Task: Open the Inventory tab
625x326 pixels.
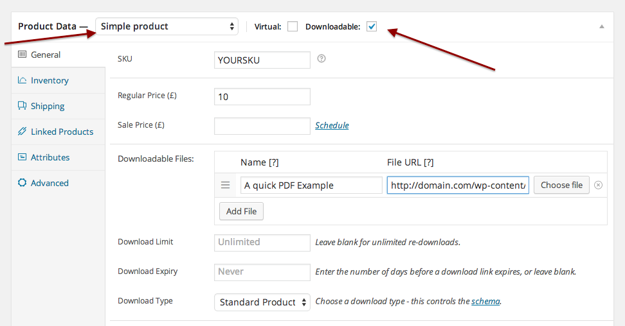Action: pos(59,80)
